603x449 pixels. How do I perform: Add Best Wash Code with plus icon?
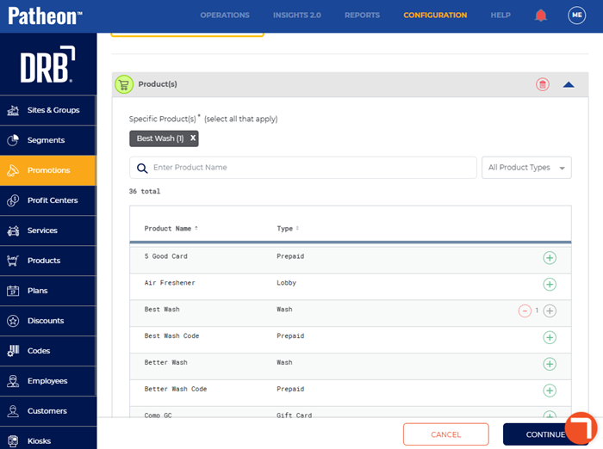click(550, 337)
